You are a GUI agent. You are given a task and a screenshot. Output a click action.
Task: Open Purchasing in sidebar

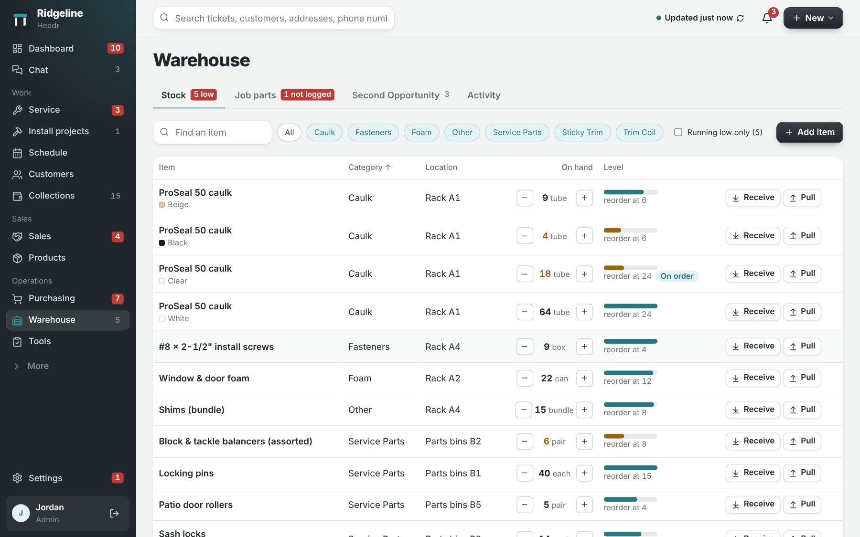(x=67, y=298)
